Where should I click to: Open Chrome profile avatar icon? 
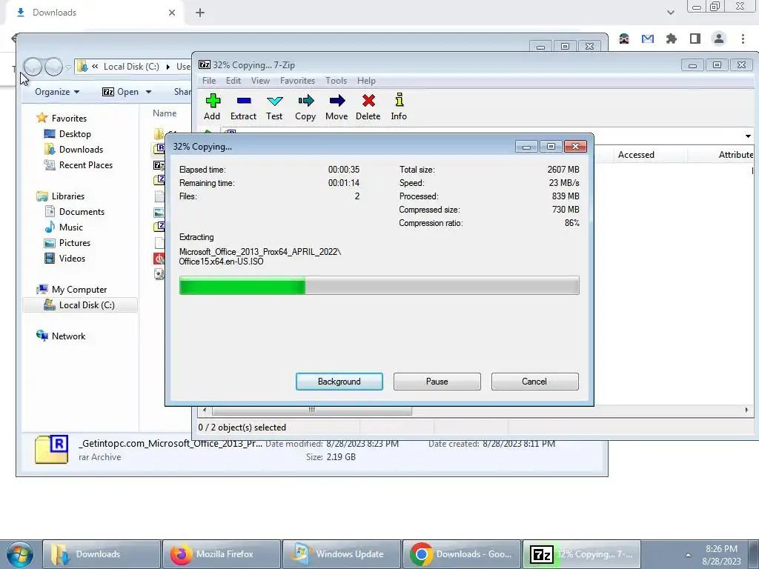tap(719, 39)
